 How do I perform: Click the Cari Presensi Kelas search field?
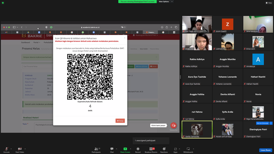coord(38,66)
